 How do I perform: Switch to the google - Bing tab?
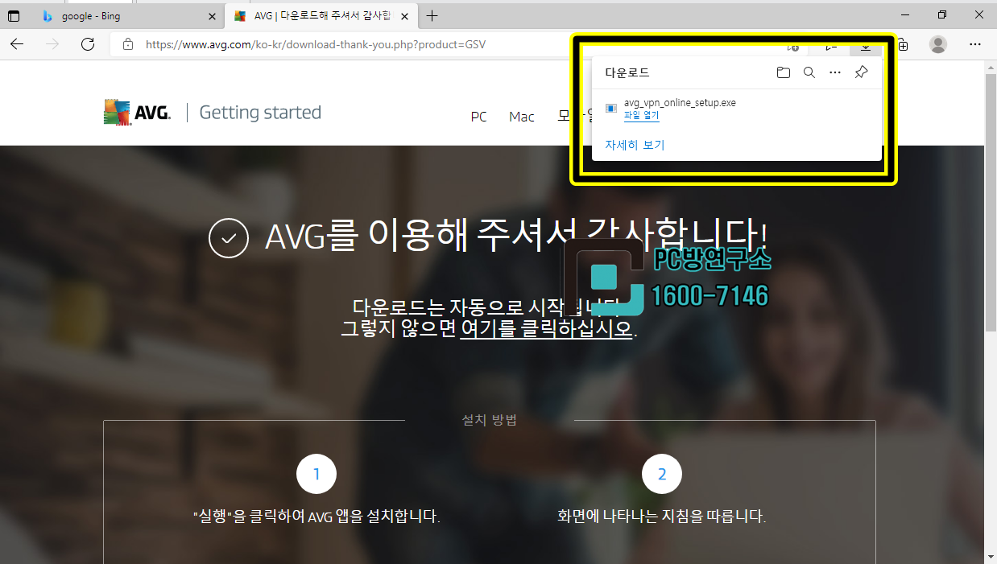(x=127, y=16)
